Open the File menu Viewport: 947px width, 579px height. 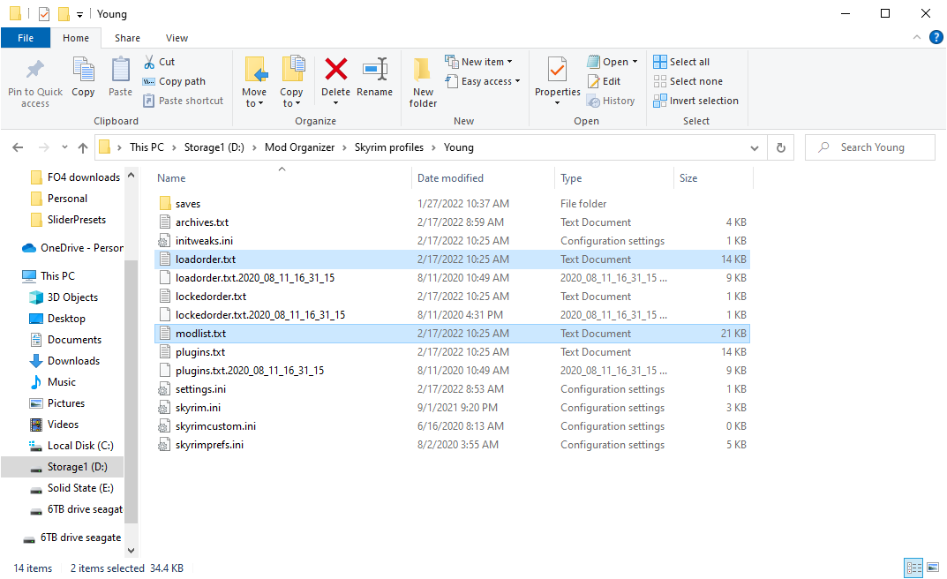pyautogui.click(x=26, y=37)
